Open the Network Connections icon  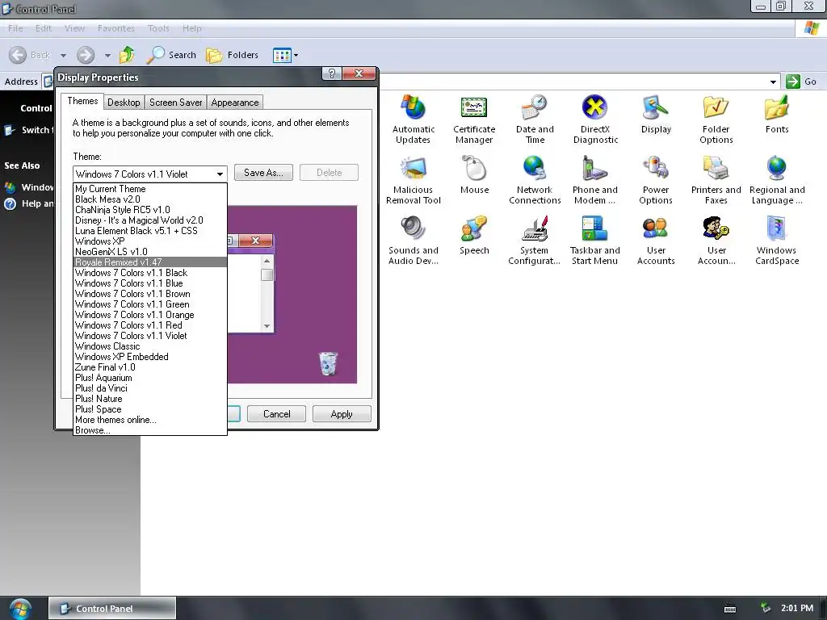(535, 180)
